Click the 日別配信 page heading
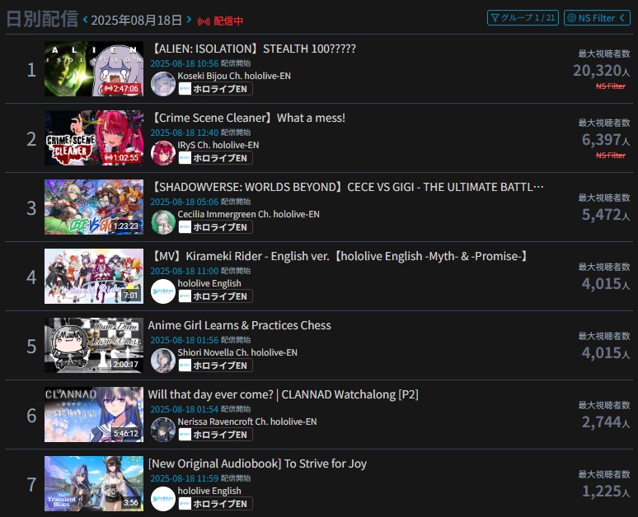 point(42,19)
